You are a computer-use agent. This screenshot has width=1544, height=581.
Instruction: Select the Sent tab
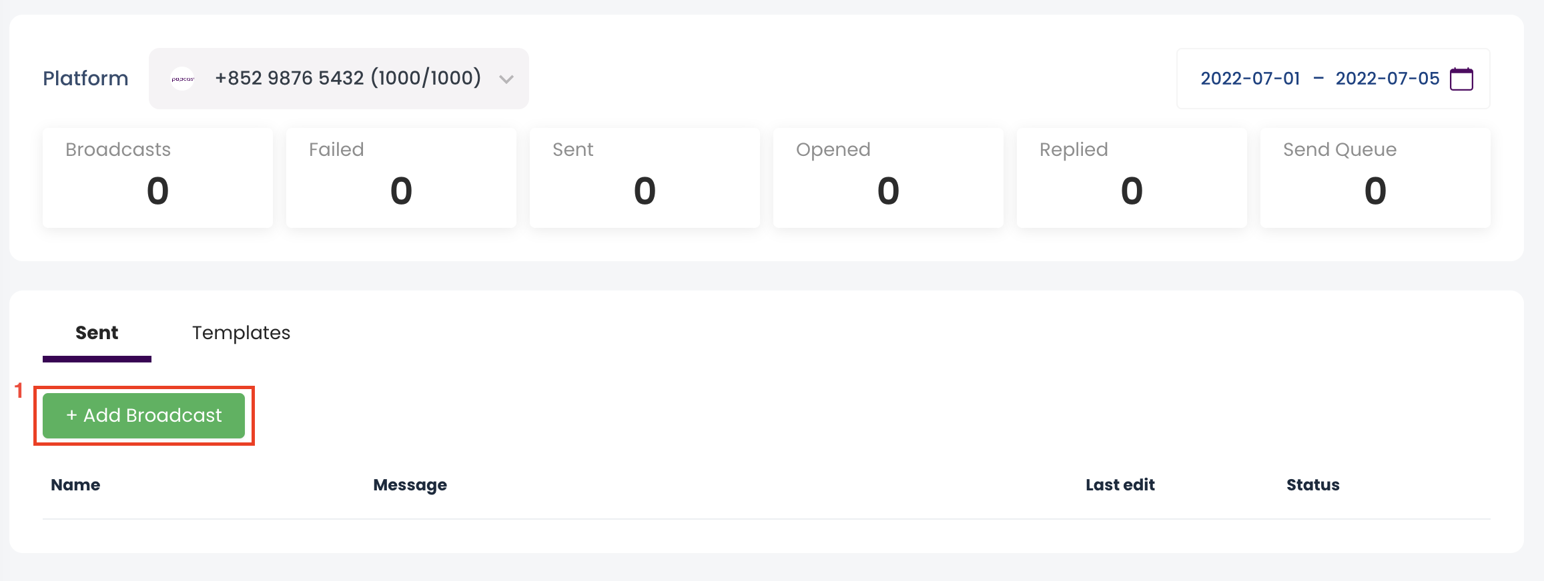[x=97, y=332]
